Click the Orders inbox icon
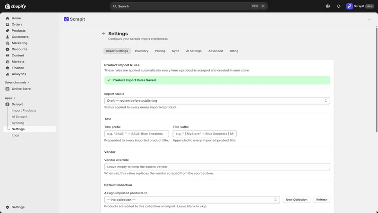 tap(8, 25)
